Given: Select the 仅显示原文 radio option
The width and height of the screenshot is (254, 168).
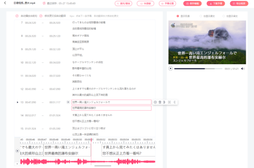Looking at the screenshot, I should click(201, 16).
